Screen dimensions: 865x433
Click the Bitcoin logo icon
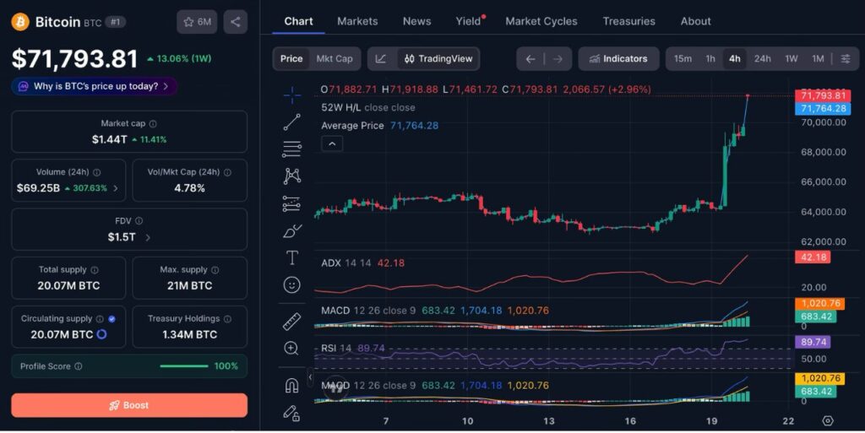20,21
